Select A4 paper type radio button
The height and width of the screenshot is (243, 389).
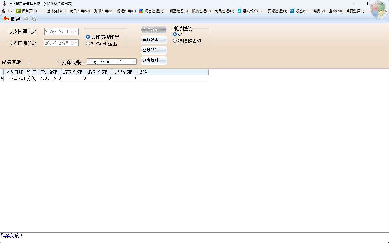175,34
